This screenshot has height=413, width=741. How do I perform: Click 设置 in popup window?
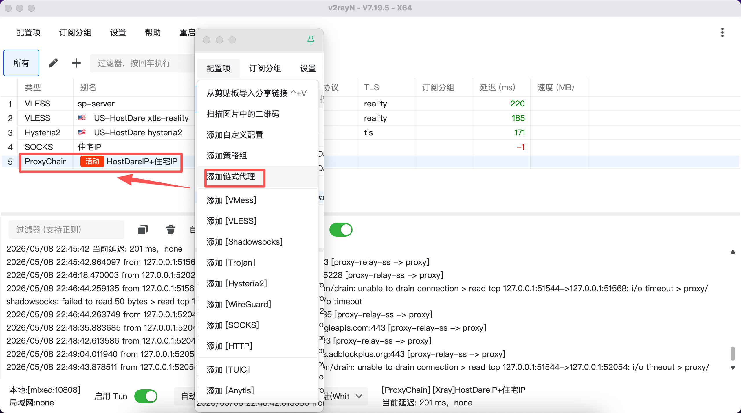pyautogui.click(x=308, y=68)
